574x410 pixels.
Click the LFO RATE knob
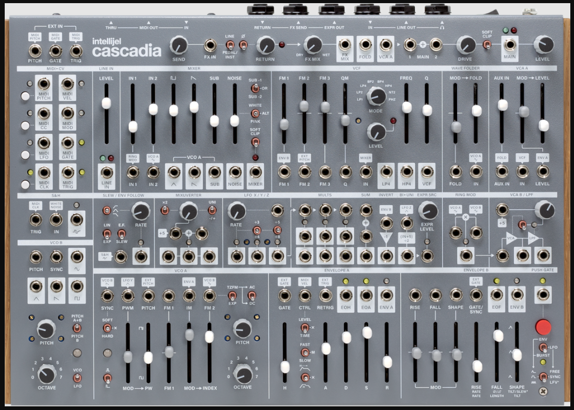click(237, 211)
